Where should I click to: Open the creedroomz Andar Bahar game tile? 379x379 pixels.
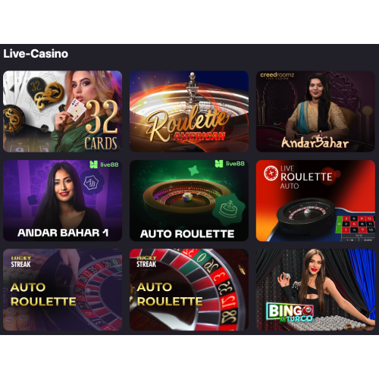[x=315, y=111]
